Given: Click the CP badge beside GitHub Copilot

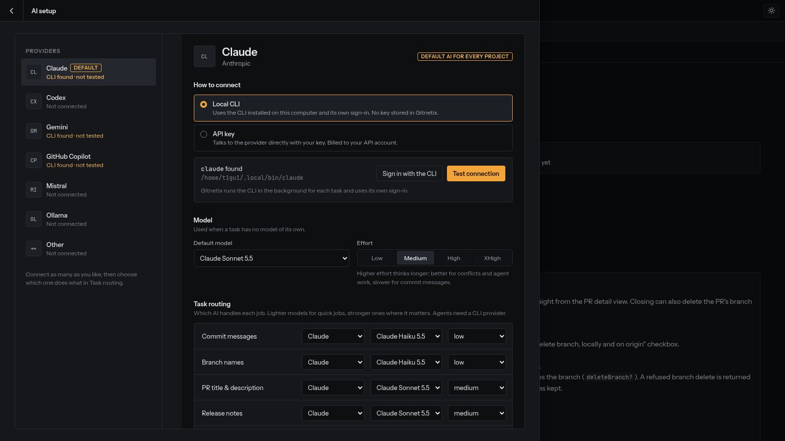Looking at the screenshot, I should tap(33, 160).
